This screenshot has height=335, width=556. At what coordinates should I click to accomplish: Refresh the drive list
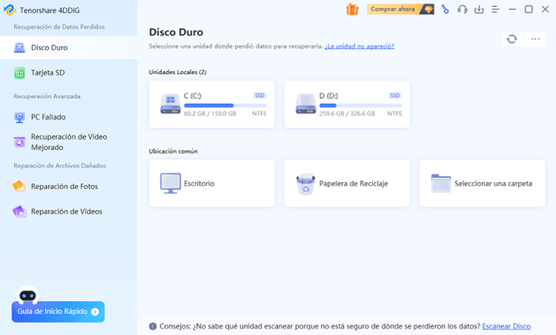511,39
